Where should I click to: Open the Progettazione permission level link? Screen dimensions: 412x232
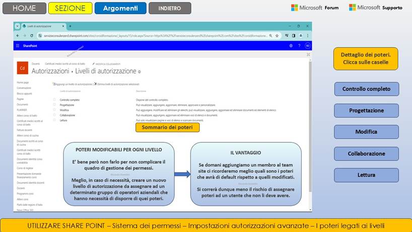point(67,105)
